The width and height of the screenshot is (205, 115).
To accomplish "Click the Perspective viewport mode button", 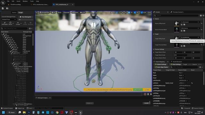I will (x=44, y=12).
